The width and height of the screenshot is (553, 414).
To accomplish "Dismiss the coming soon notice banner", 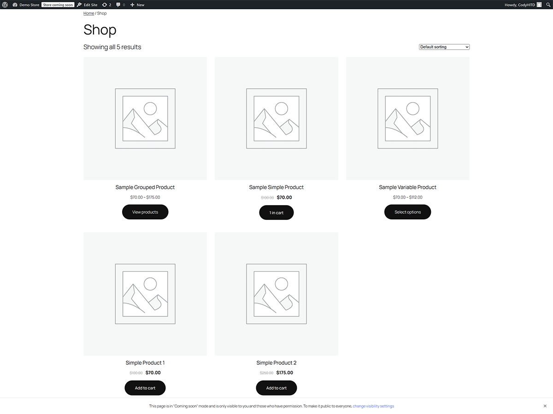I will point(545,406).
